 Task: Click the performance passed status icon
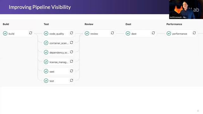click(x=169, y=34)
